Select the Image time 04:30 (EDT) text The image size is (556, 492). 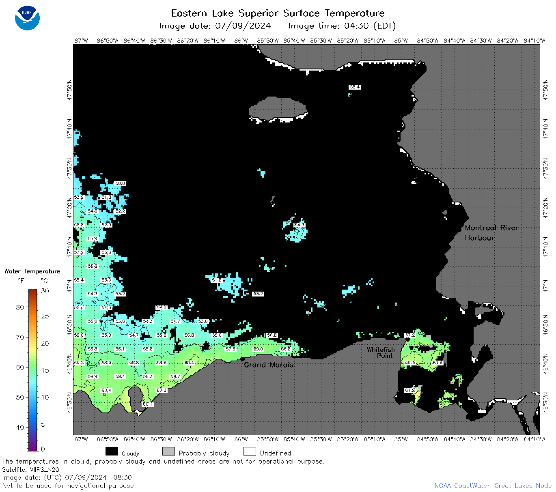(x=342, y=26)
